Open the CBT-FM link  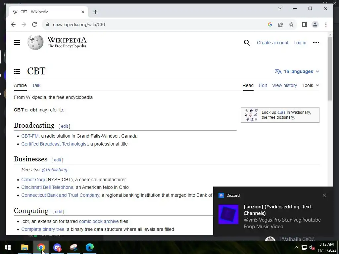click(x=30, y=136)
